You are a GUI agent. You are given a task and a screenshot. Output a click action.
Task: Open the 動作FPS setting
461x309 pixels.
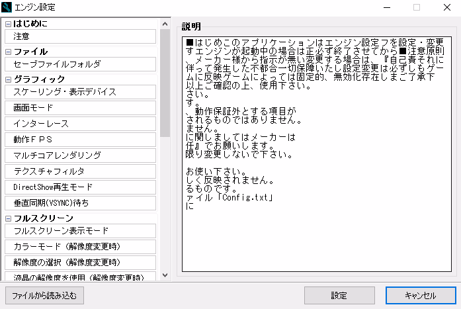pos(80,140)
